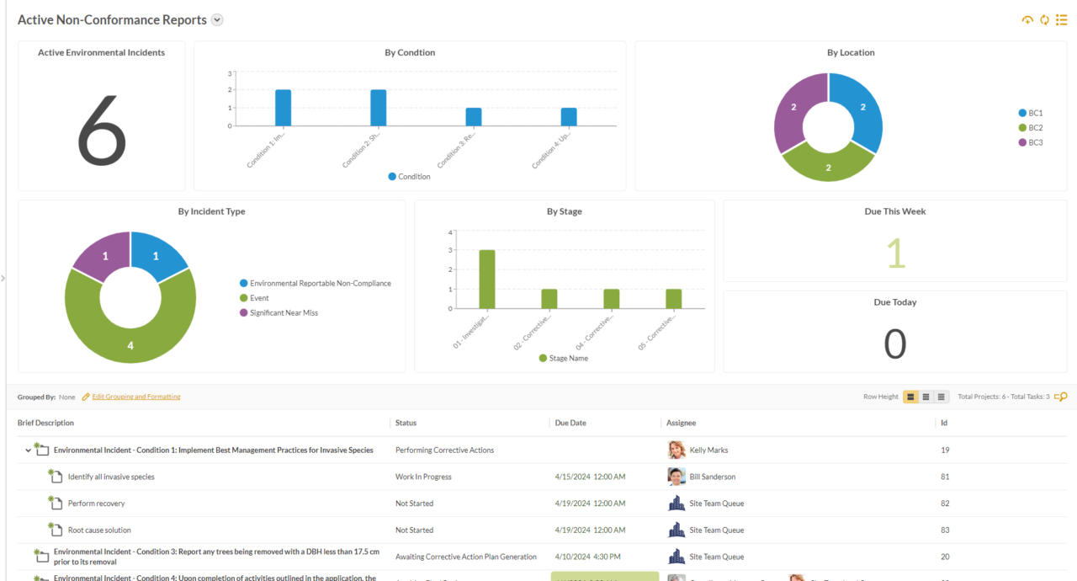Open the Active Non-Conformance Reports title dropdown
This screenshot has width=1077, height=581.
point(217,19)
